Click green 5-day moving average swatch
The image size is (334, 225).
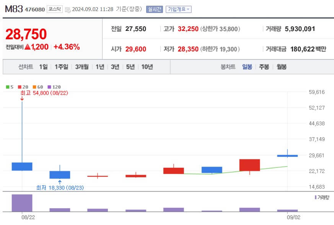coord(8,87)
